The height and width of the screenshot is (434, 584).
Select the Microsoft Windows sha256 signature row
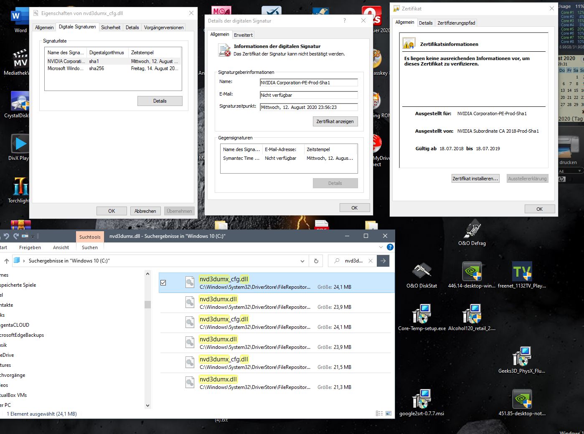click(x=113, y=68)
